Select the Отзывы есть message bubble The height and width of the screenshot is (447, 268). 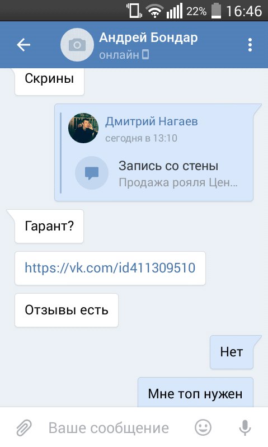tap(67, 310)
